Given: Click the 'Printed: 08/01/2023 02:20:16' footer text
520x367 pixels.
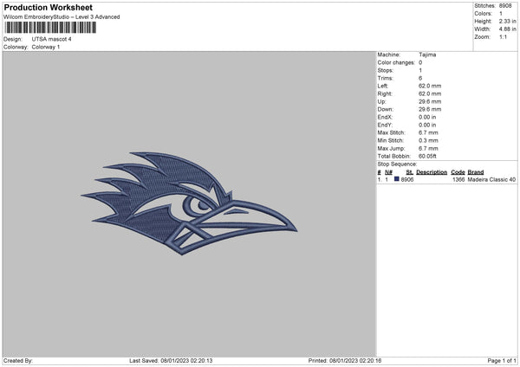Looking at the screenshot, I should pos(345,361).
